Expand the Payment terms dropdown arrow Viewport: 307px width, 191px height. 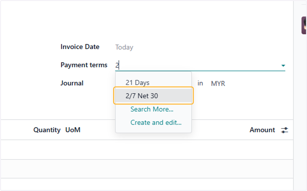[283, 66]
